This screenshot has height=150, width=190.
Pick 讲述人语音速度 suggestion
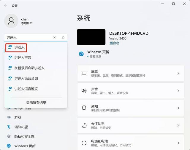point(26,89)
